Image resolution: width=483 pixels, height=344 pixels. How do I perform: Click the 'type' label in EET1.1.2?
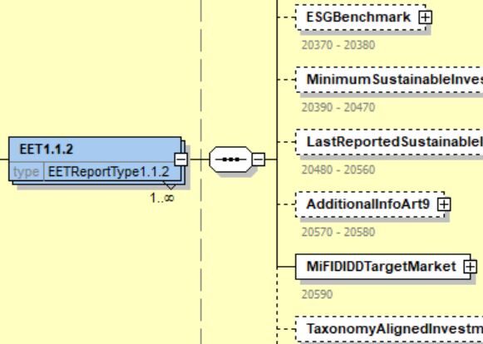(x=26, y=172)
